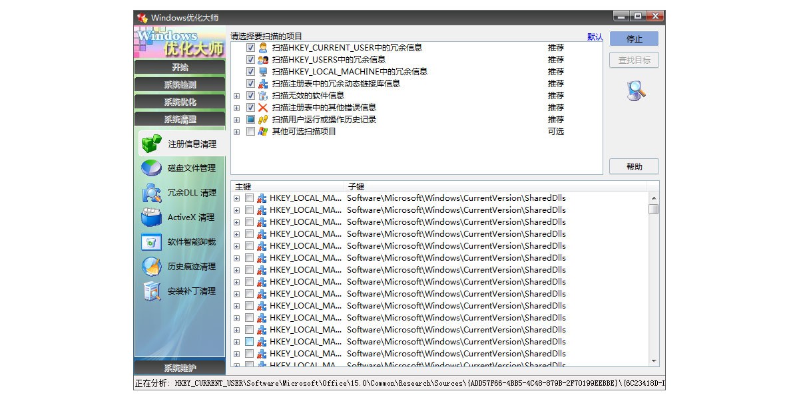Open 磁盘文件管理 disk file manager
This screenshot has width=799, height=399.
tap(180, 168)
